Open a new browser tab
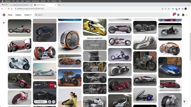Image resolution: width=191 pixels, height=107 pixels. (x=59, y=5)
